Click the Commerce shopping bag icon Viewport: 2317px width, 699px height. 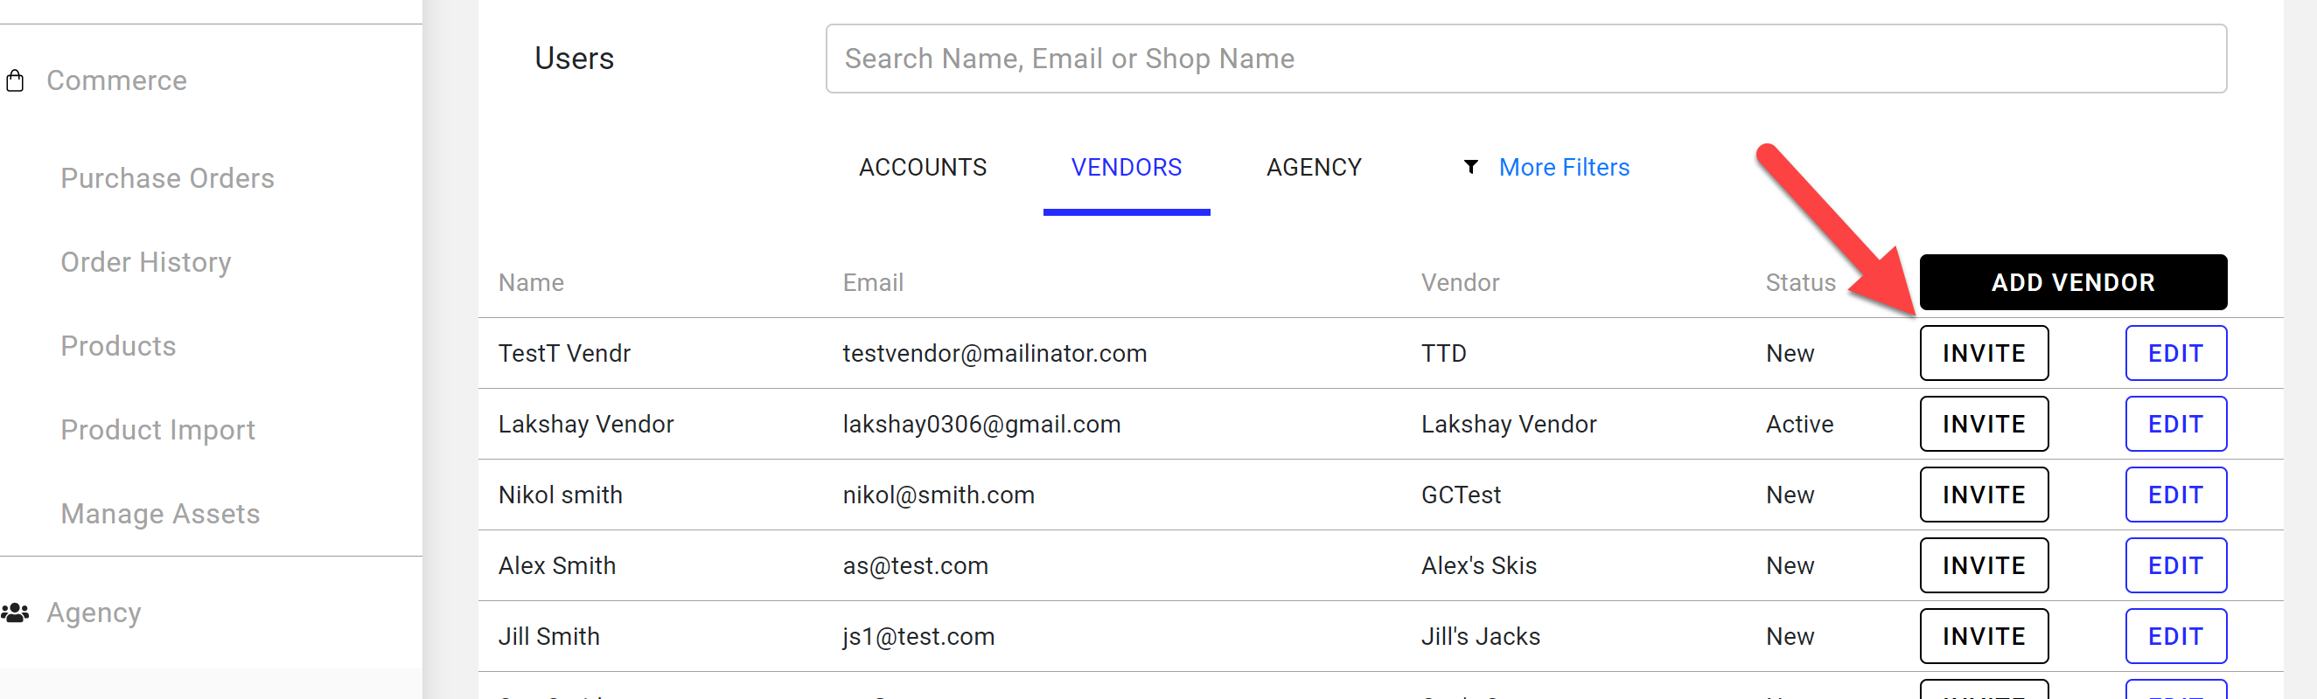pyautogui.click(x=14, y=81)
